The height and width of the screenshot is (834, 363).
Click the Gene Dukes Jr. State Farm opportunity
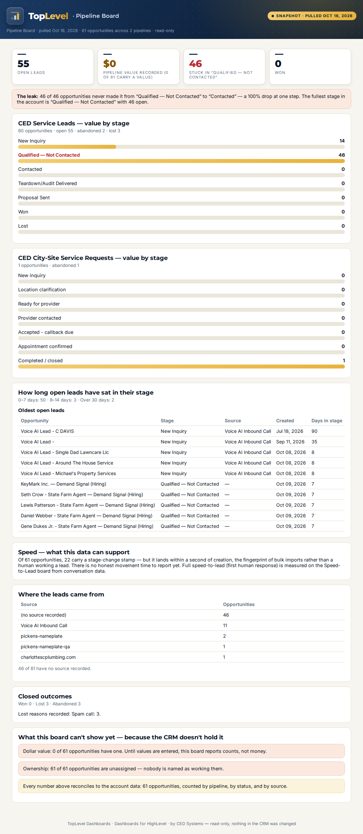pyautogui.click(x=87, y=526)
